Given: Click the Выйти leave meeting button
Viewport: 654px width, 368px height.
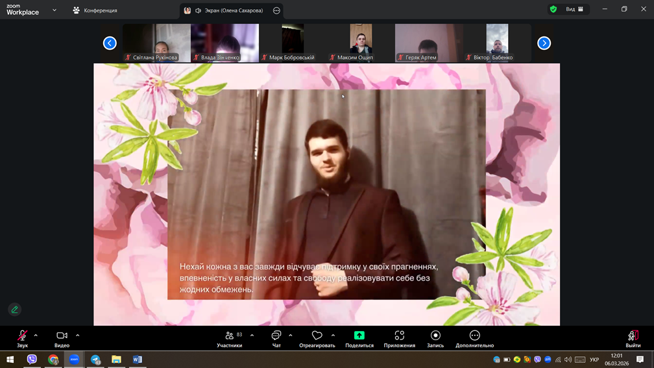Looking at the screenshot, I should pos(633,338).
